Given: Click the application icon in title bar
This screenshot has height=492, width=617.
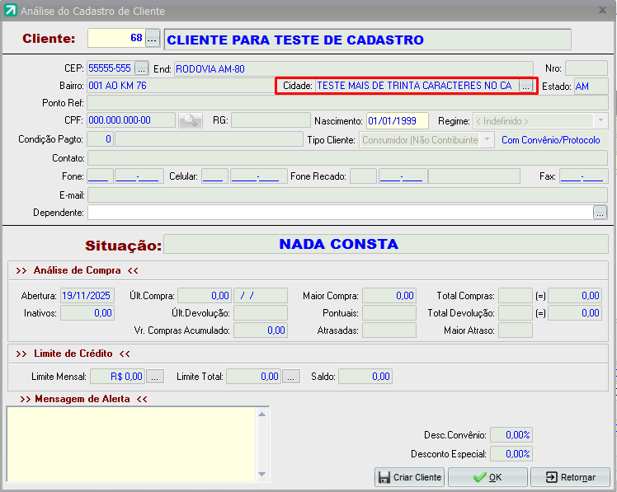Looking at the screenshot, I should 10,11.
